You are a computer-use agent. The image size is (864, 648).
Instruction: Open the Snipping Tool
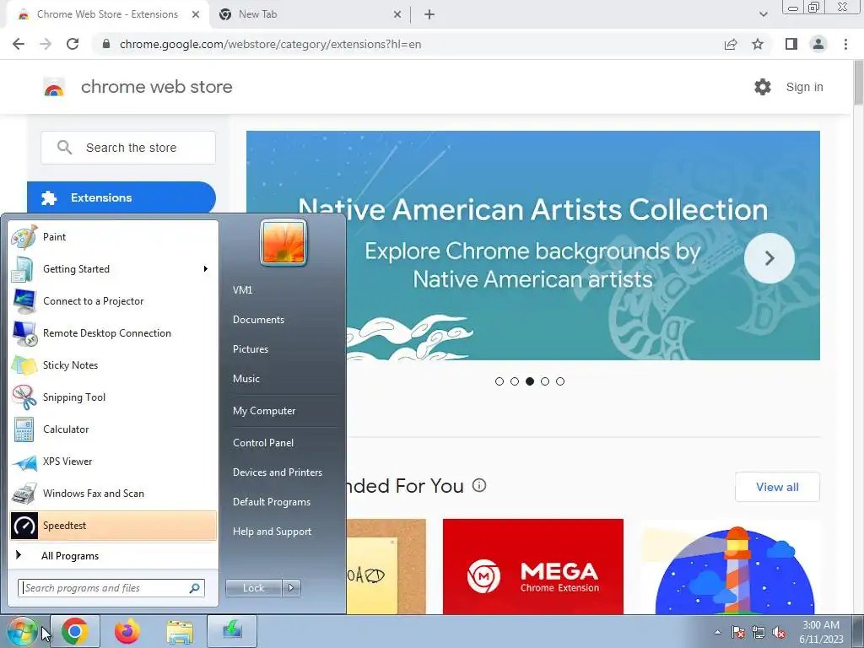point(113,397)
